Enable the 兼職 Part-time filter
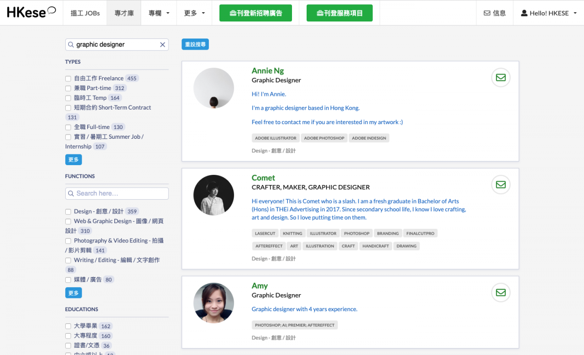The image size is (584, 355). (x=69, y=88)
